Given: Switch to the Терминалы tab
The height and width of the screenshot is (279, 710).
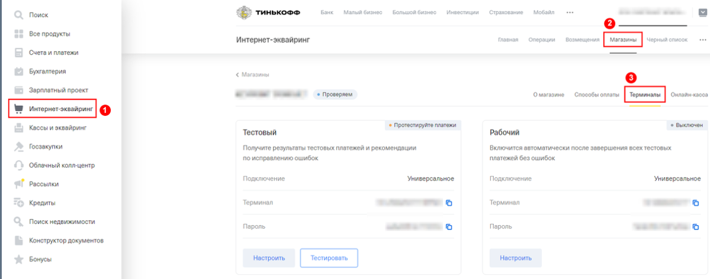Looking at the screenshot, I should pos(645,95).
